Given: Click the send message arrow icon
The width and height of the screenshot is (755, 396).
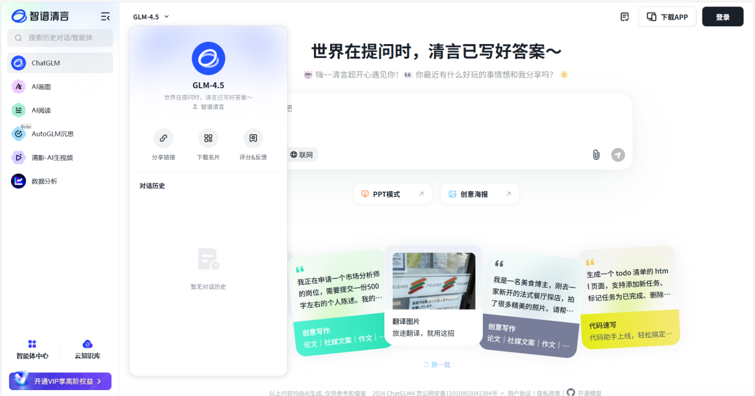Looking at the screenshot, I should 618,154.
